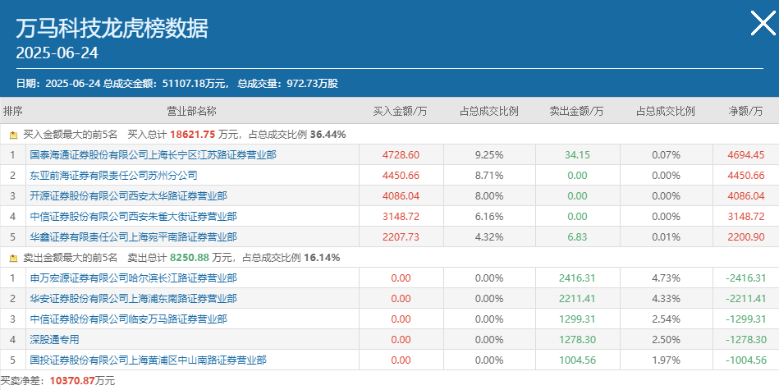Select net amount 2200.90
This screenshot has width=779, height=390.
coord(746,237)
